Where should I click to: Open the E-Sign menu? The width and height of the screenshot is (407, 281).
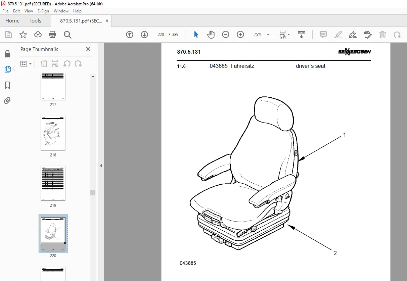pos(43,11)
